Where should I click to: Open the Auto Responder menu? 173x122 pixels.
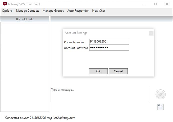click(x=78, y=11)
